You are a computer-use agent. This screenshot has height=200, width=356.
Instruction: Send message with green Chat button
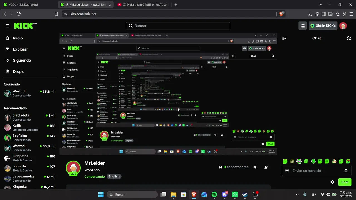(345, 182)
